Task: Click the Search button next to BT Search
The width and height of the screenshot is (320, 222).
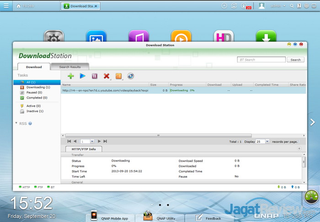Action: (x=295, y=60)
